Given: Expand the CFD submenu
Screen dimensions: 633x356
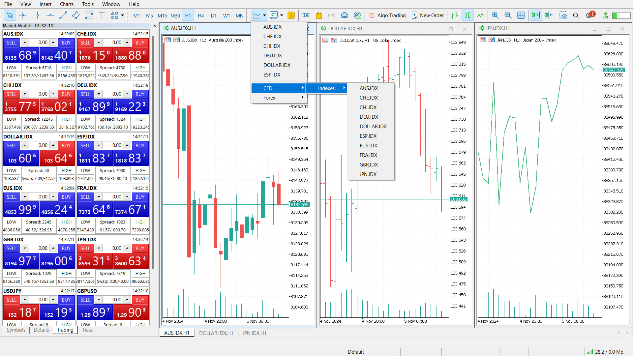Looking at the screenshot, I should pos(279,88).
